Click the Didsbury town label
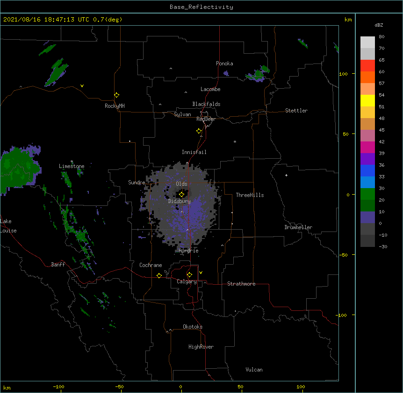The width and height of the screenshot is (403, 393). pos(180,201)
